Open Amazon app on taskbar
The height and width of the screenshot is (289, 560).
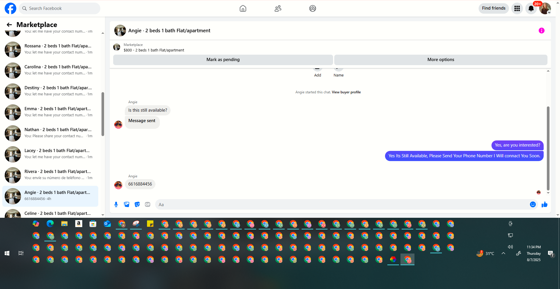click(x=79, y=224)
